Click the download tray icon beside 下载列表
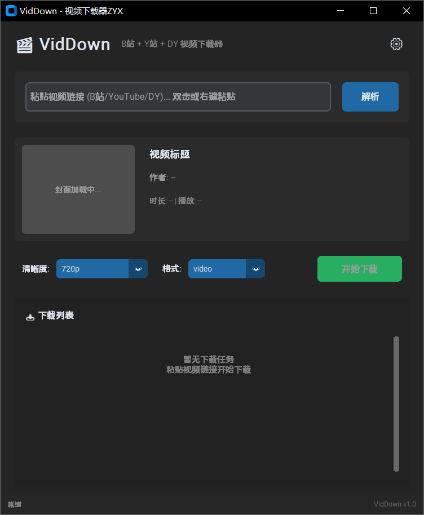This screenshot has width=424, height=515. [x=30, y=317]
